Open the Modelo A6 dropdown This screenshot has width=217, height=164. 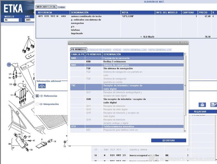[20, 20]
